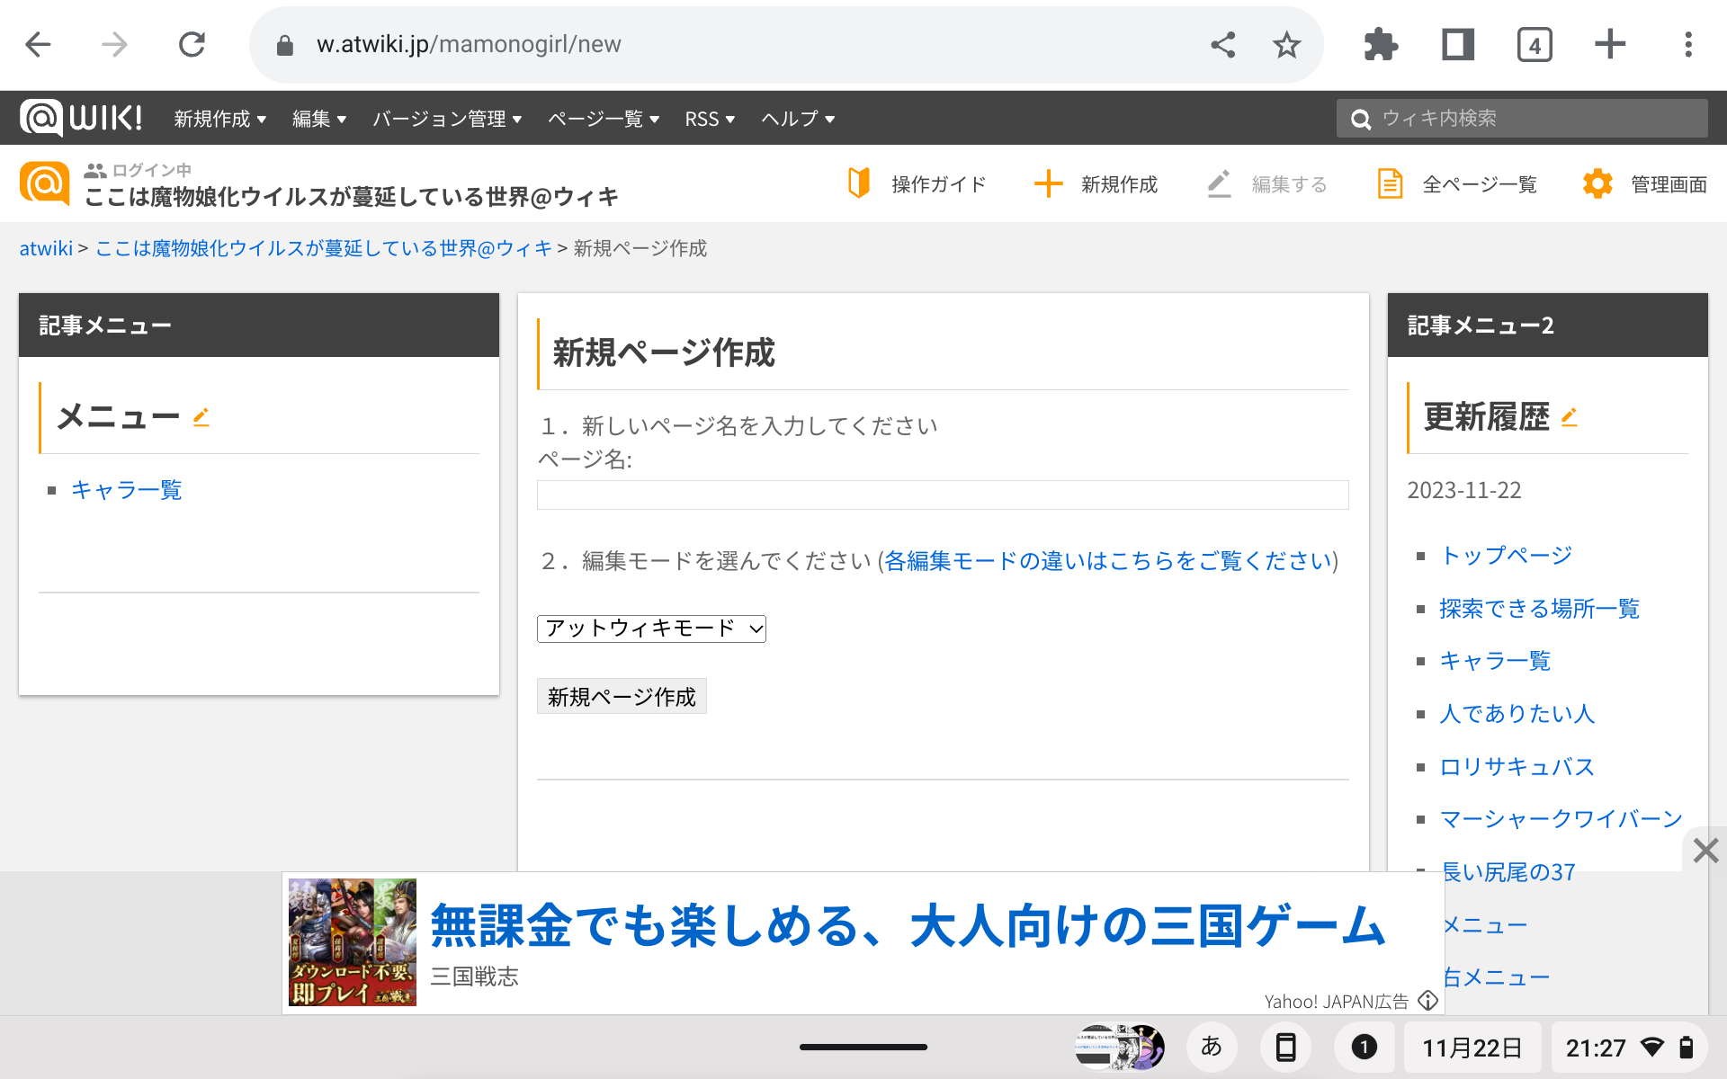Open the browser extensions puzzle icon
Screen dimensions: 1727x1079
(1381, 45)
